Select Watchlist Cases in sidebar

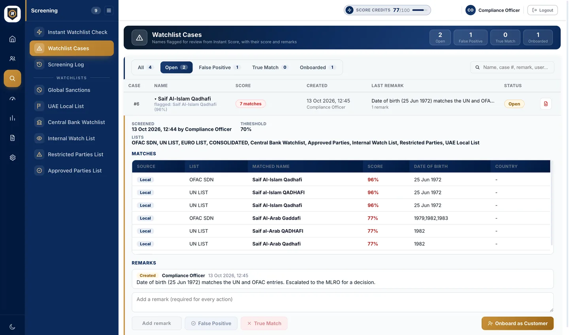pyautogui.click(x=72, y=48)
